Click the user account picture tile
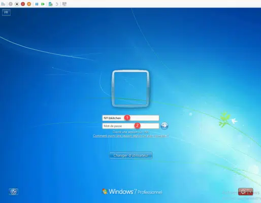 pos(130,89)
